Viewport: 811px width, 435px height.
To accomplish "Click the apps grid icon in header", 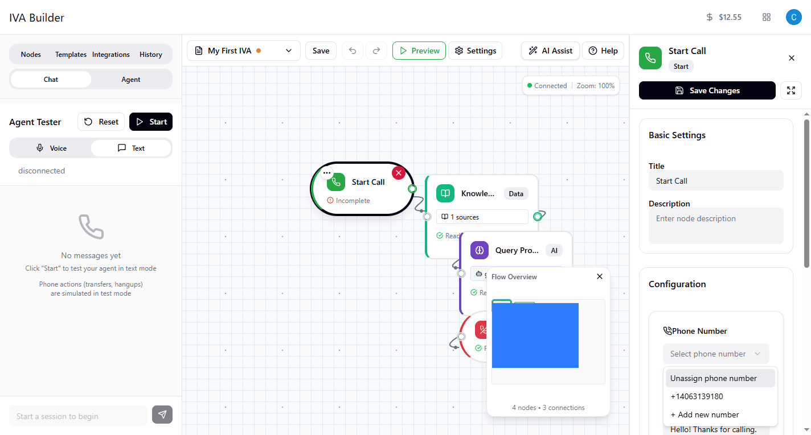I will [766, 17].
